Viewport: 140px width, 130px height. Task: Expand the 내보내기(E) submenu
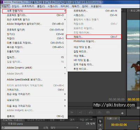pyautogui.click(x=36, y=100)
